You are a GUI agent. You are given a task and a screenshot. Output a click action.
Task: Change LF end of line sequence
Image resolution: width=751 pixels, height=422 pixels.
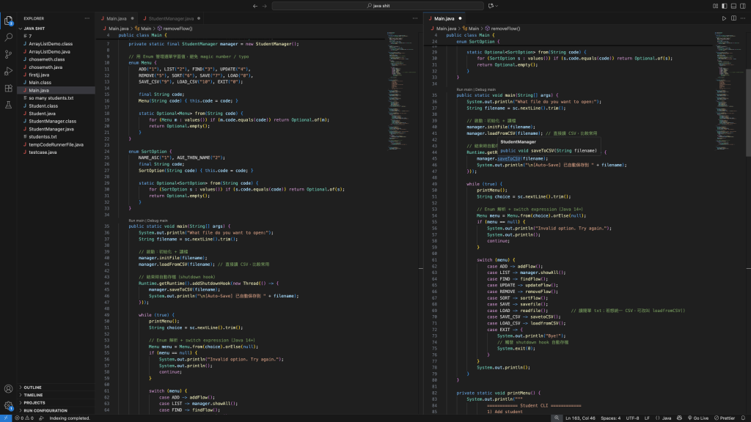[647, 418]
